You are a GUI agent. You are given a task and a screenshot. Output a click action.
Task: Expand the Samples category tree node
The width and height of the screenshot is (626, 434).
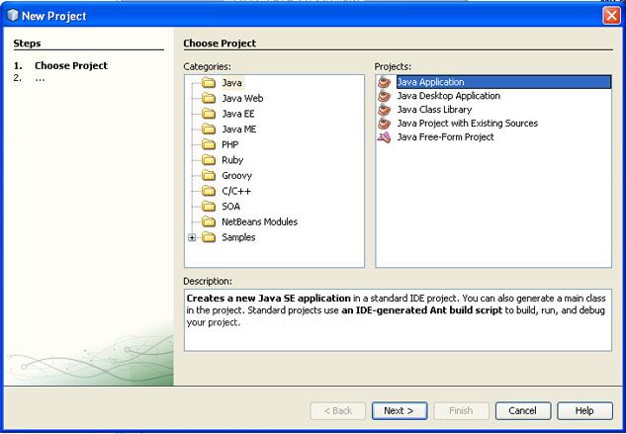(192, 237)
